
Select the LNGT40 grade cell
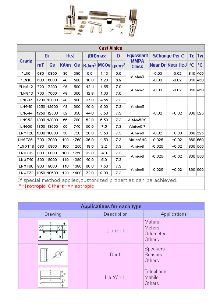[x=26, y=160]
